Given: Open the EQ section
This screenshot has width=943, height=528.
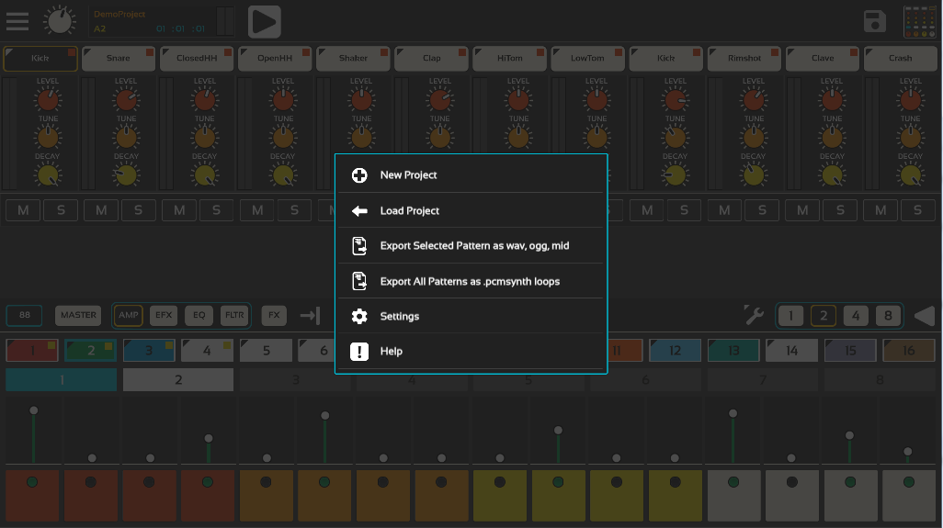Looking at the screenshot, I should pos(198,316).
